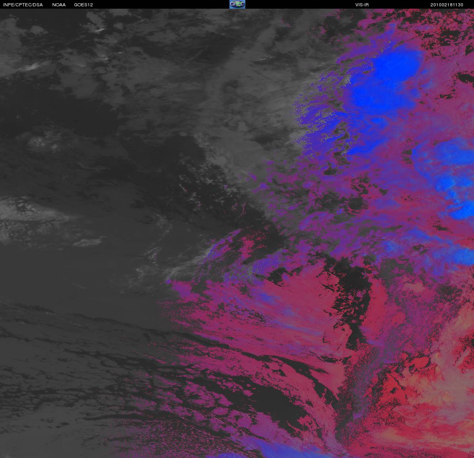Click the NOAA text in header

(59, 5)
